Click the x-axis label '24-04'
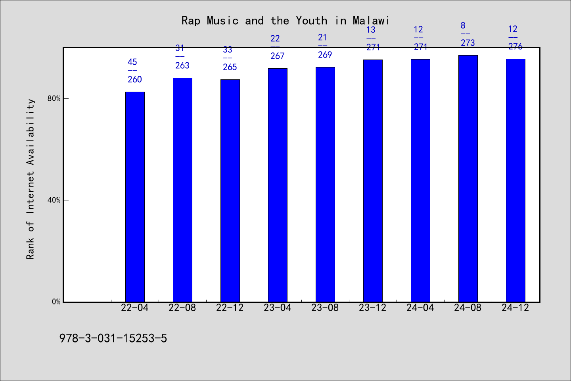Viewport: 571px width, 381px height. point(420,308)
